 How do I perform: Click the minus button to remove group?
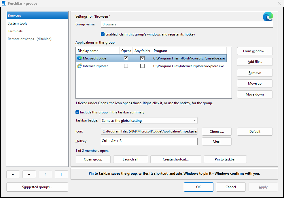point(29,174)
